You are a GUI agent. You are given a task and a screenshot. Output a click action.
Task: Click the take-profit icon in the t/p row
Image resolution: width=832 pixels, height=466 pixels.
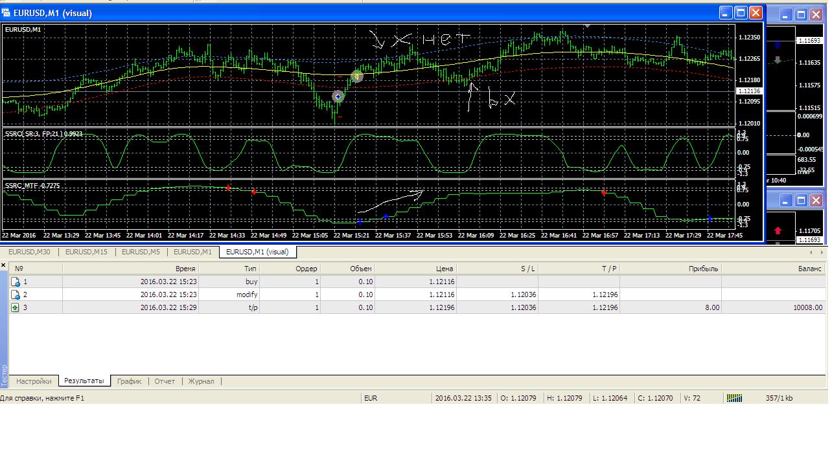coord(16,307)
